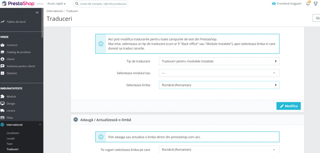Collapse the sidebar with double-chevron icon

coord(37,12)
